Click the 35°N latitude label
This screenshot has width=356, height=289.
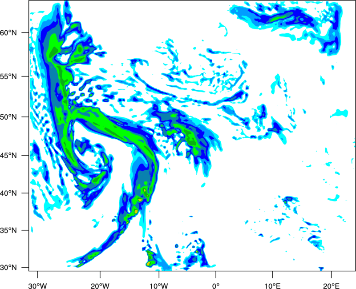tap(8, 230)
